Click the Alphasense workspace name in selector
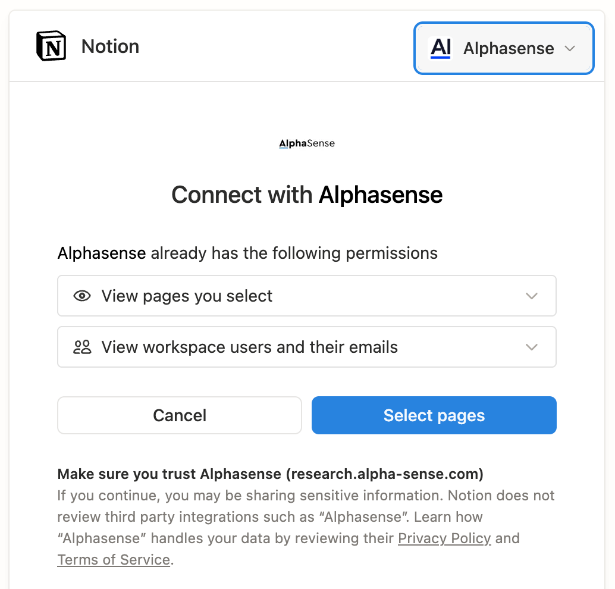This screenshot has height=589, width=615. point(509,48)
